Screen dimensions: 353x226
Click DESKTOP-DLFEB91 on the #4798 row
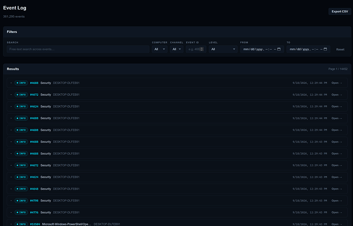(x=66, y=201)
